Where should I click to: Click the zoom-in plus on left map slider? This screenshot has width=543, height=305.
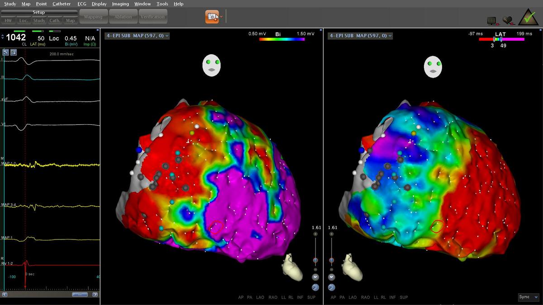pos(315,234)
